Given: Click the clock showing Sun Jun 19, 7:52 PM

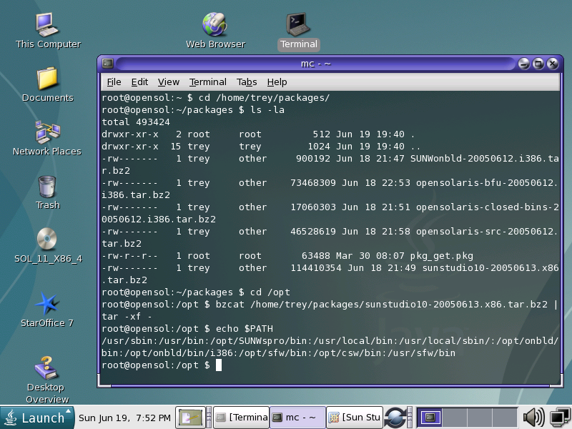Looking at the screenshot, I should (x=124, y=418).
